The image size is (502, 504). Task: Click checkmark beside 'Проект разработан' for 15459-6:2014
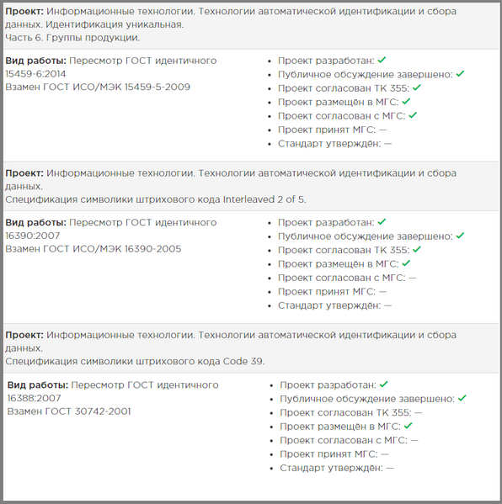coord(382,60)
